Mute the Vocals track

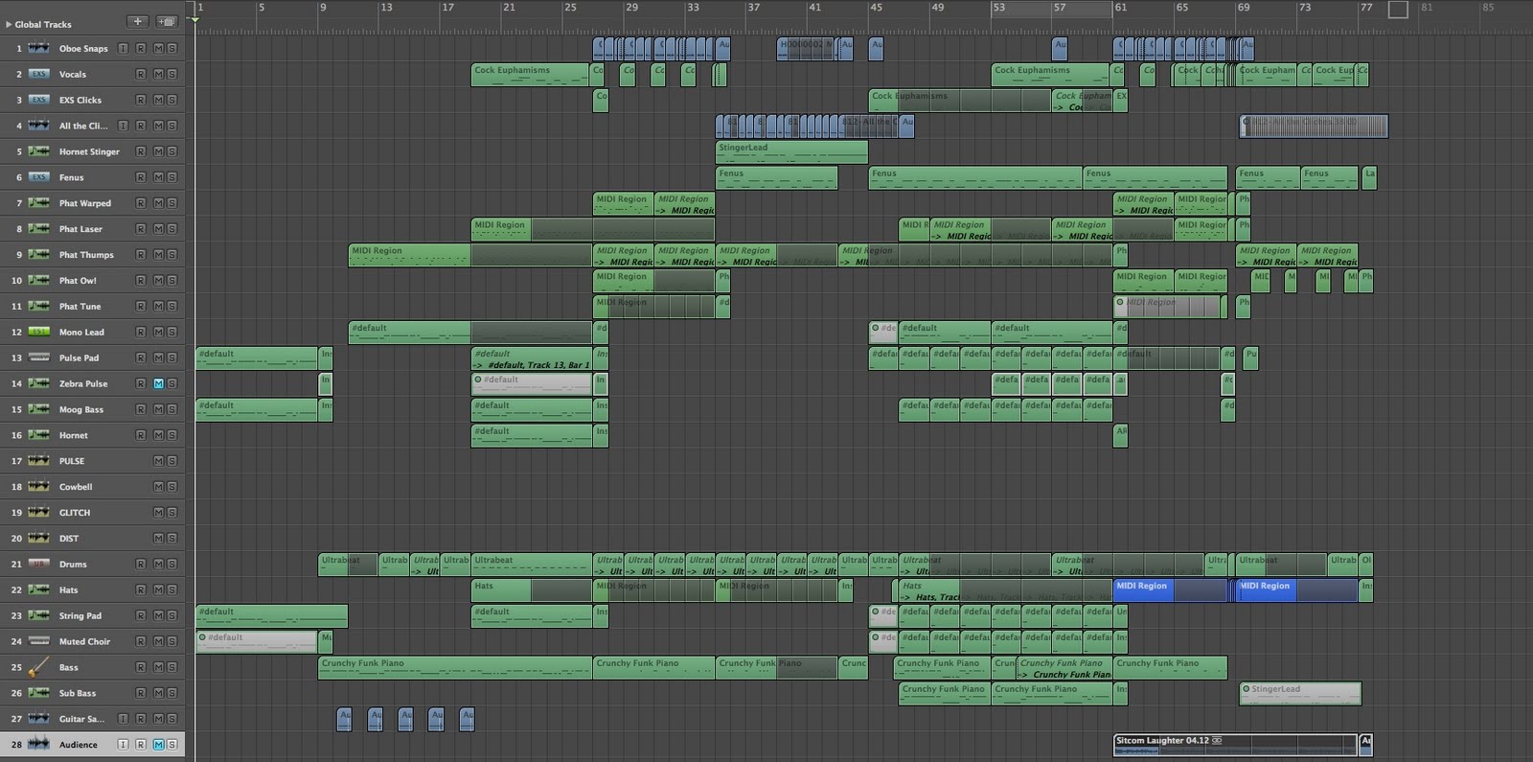point(159,74)
